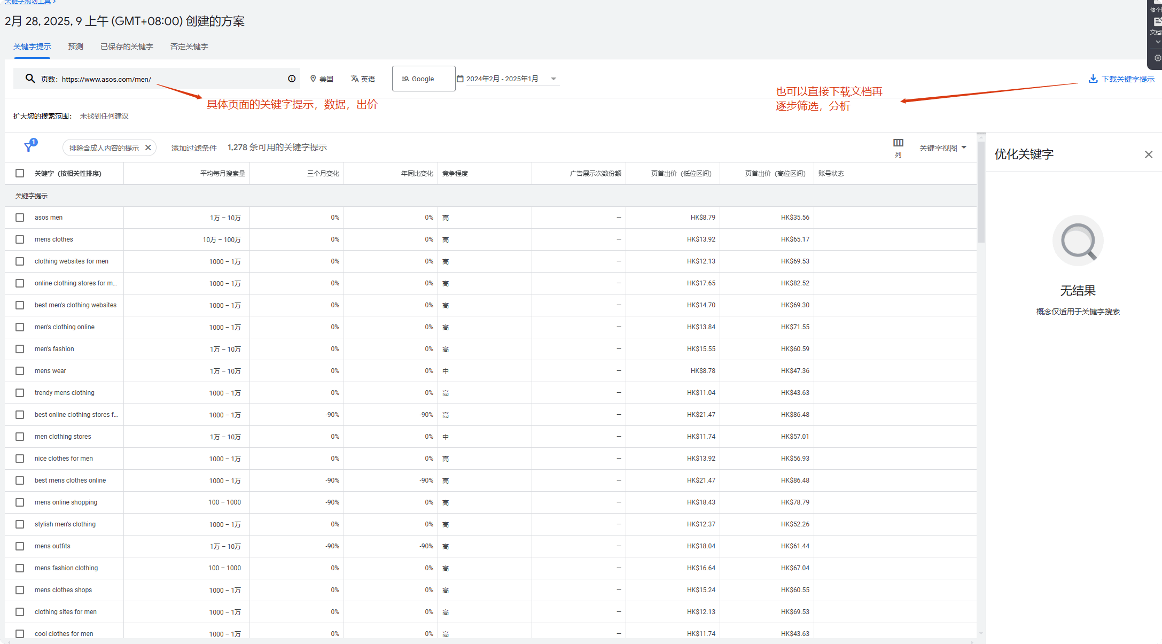Screen dimensions: 1162x644
Task: Sort by 竞争程度 column header
Action: pyautogui.click(x=455, y=174)
